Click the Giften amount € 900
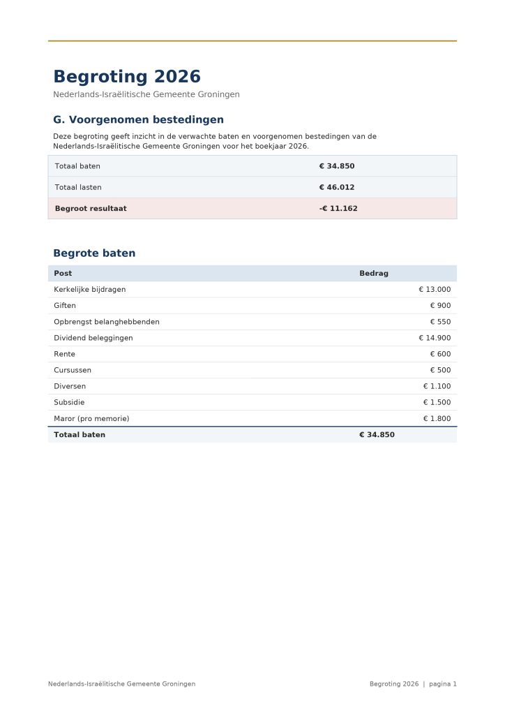The image size is (505, 715). click(440, 306)
